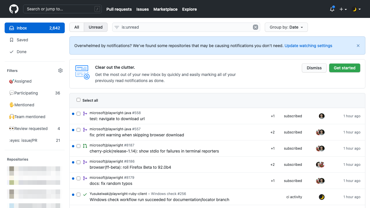The width and height of the screenshot is (370, 208).
Task: Click the avatars on playwright #8187 row
Action: coord(320,148)
